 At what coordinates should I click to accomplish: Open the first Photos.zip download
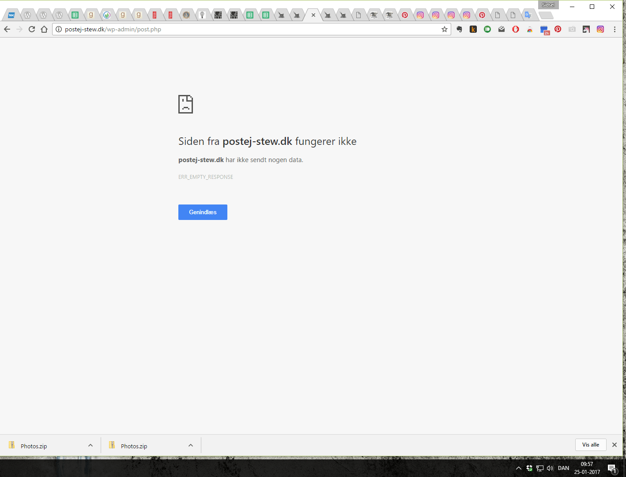click(x=34, y=446)
